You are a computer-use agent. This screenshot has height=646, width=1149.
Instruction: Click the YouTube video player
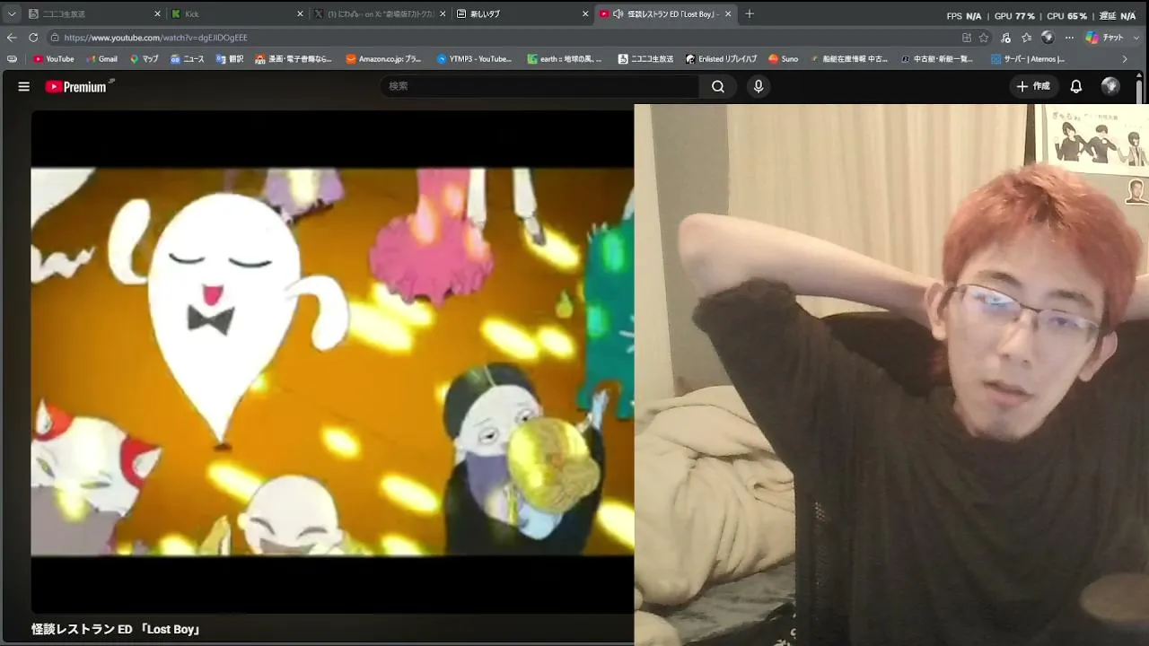(332, 362)
